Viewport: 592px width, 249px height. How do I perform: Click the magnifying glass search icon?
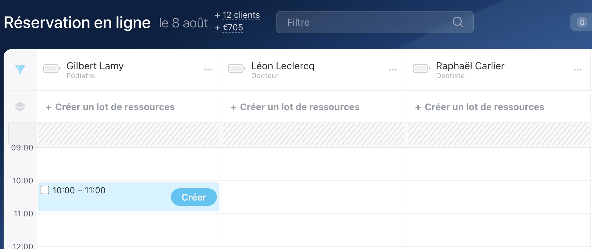pos(458,22)
